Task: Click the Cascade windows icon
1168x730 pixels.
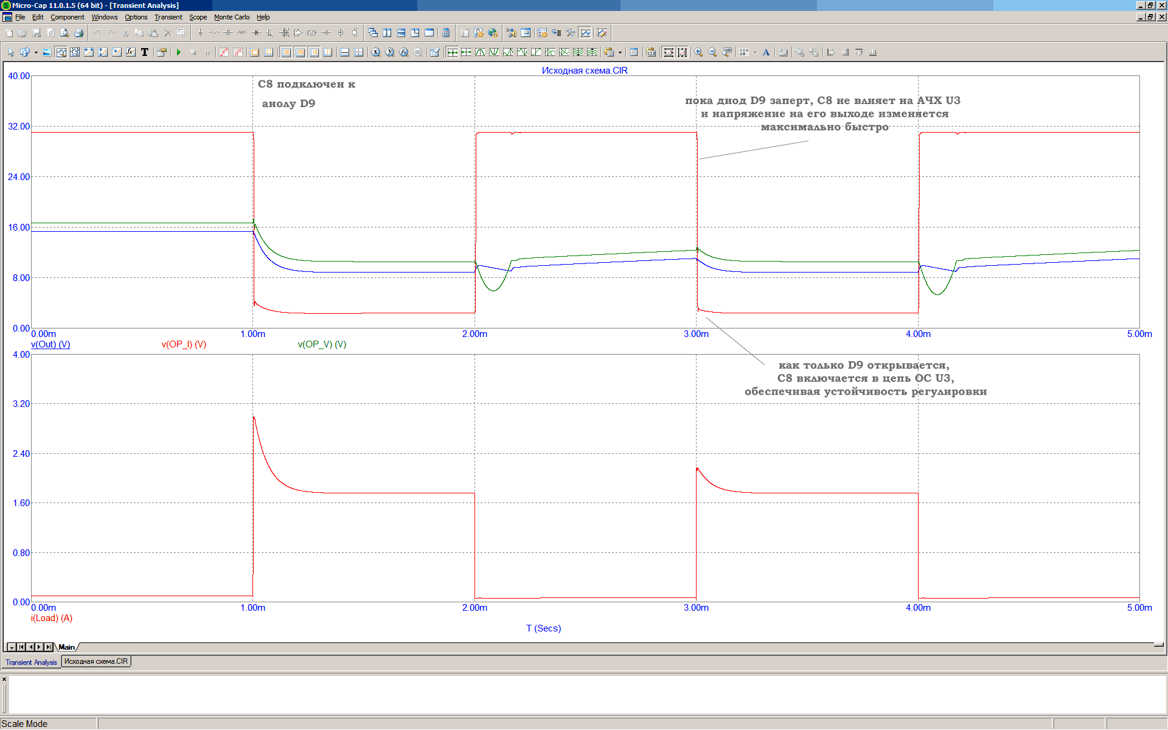Action: (373, 33)
